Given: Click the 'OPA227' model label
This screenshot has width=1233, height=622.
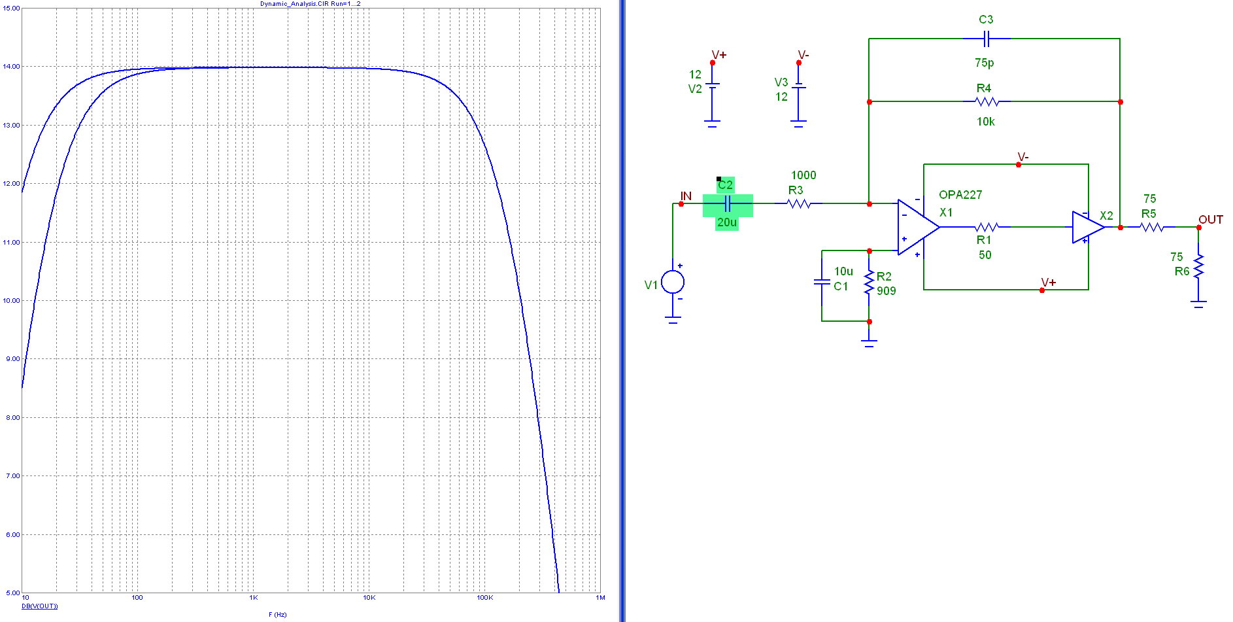Looking at the screenshot, I should (x=960, y=195).
